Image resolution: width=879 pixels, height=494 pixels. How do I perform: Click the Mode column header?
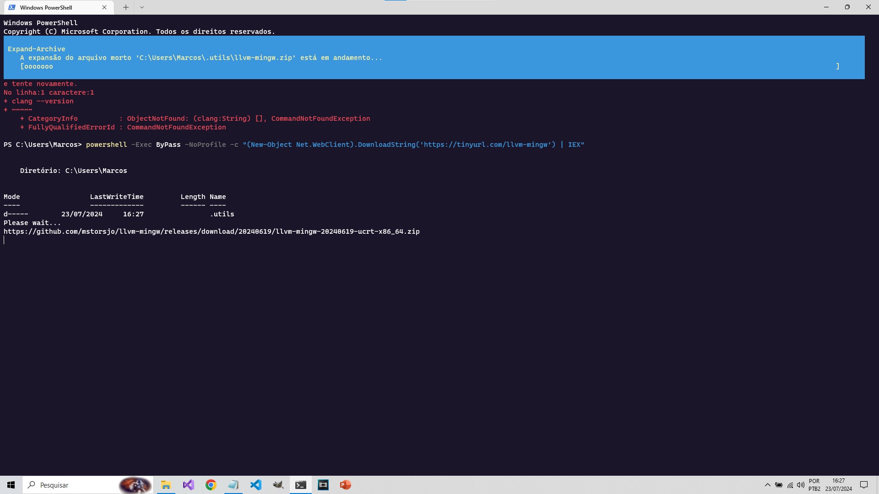[12, 197]
